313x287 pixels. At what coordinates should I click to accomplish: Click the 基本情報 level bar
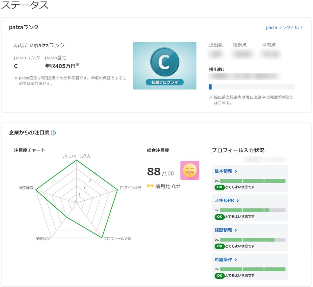[x=252, y=181]
